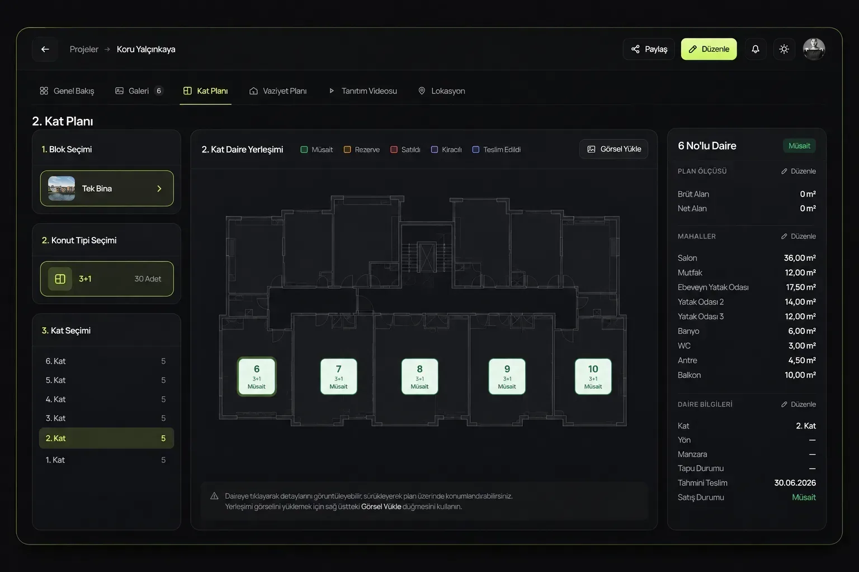
Task: Select 4. Kat in floor list
Action: (x=106, y=399)
